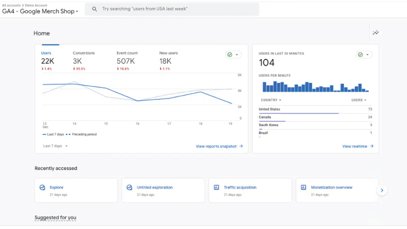Screen dimensions: 407x229
Task: Open the Monetization overview card
Action: click(337, 190)
